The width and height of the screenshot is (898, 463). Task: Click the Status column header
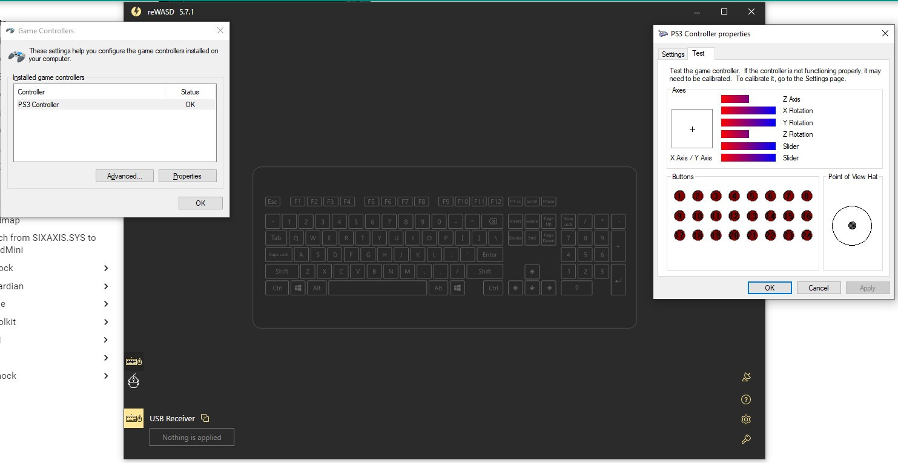point(190,92)
